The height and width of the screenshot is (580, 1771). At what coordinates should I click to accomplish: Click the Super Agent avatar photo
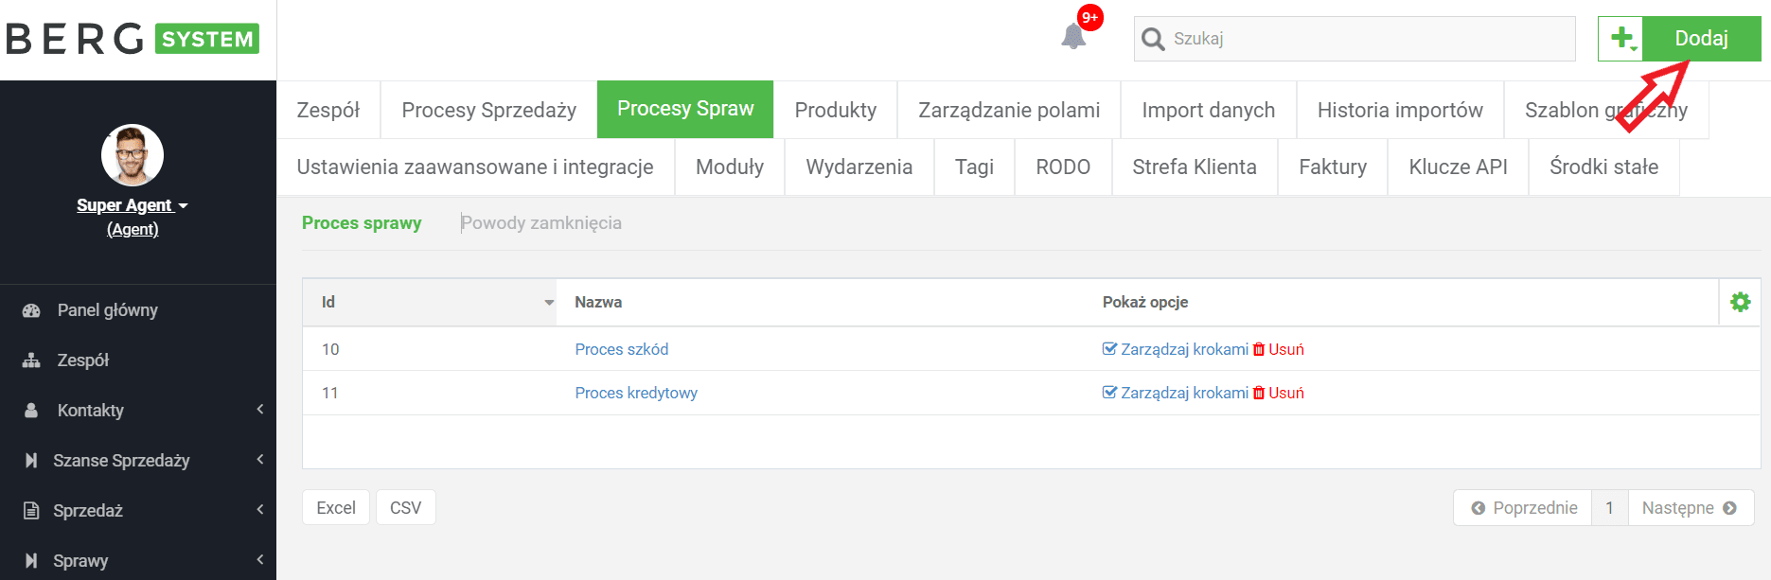click(x=133, y=155)
